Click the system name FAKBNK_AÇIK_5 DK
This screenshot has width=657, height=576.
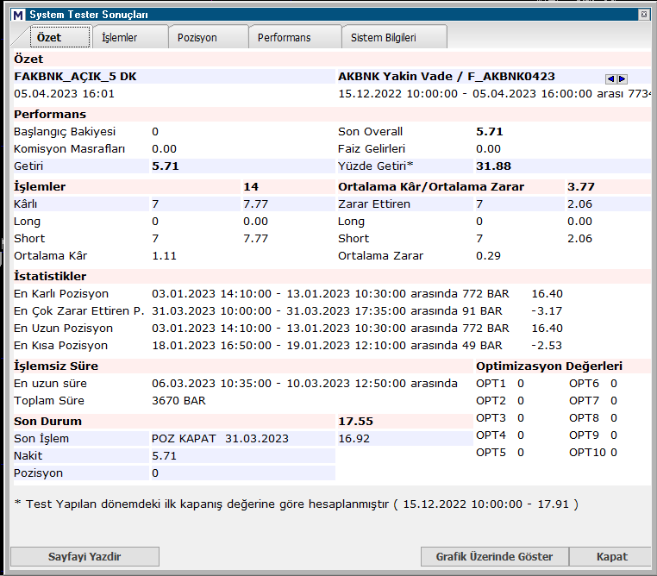pyautogui.click(x=75, y=76)
